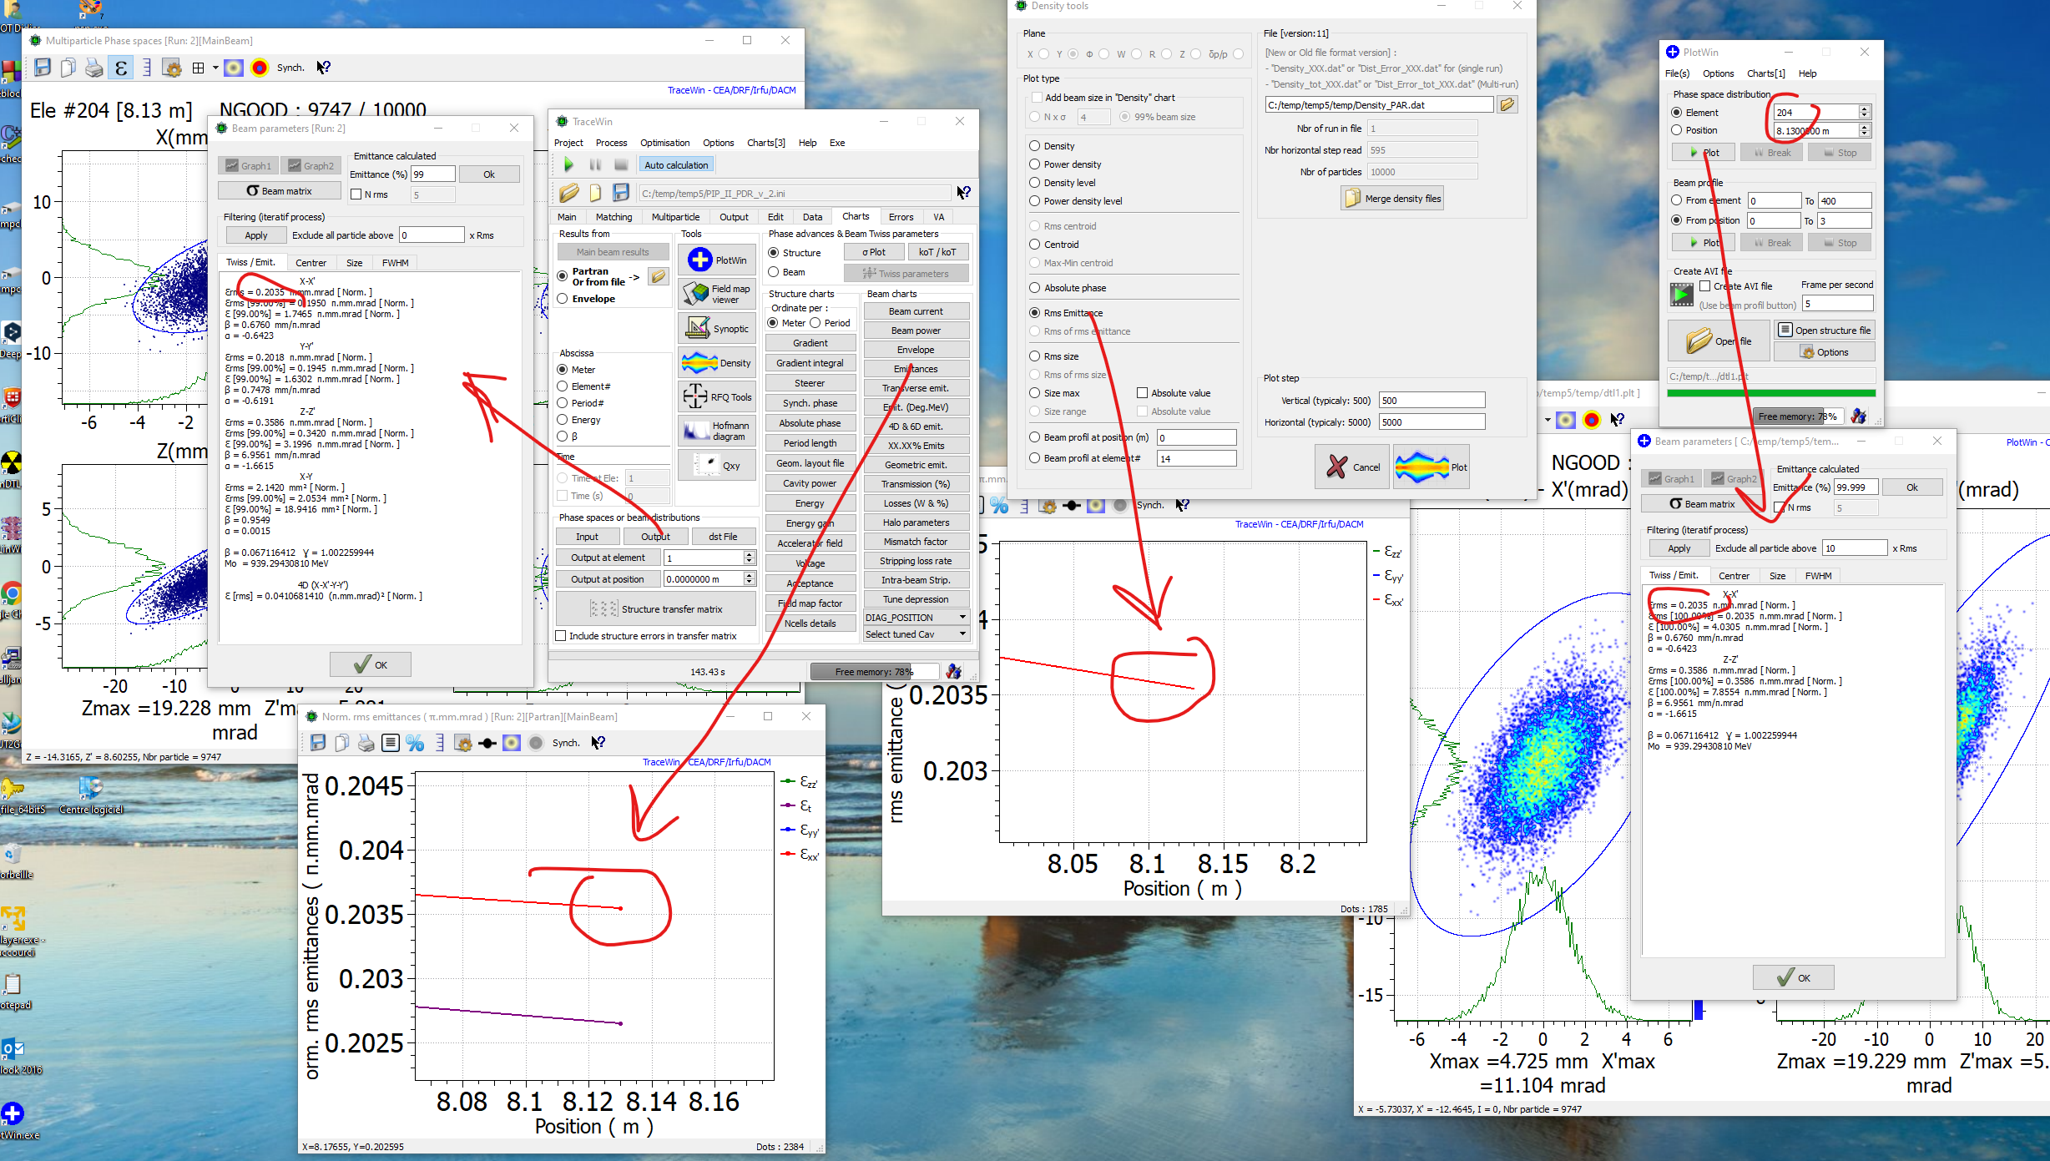Click the line marker style icon in Norm. rms emittances toolbar
2050x1161 pixels.
[488, 743]
